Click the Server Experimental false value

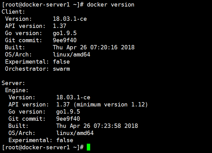[x=65, y=140]
